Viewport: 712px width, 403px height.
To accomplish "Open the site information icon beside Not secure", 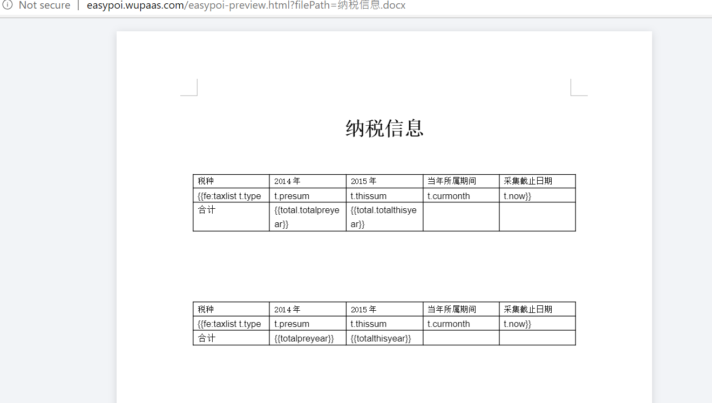I will 7,5.
